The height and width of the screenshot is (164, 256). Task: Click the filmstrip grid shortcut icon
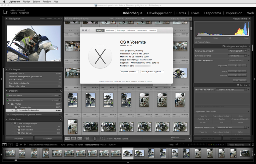click(17, 145)
